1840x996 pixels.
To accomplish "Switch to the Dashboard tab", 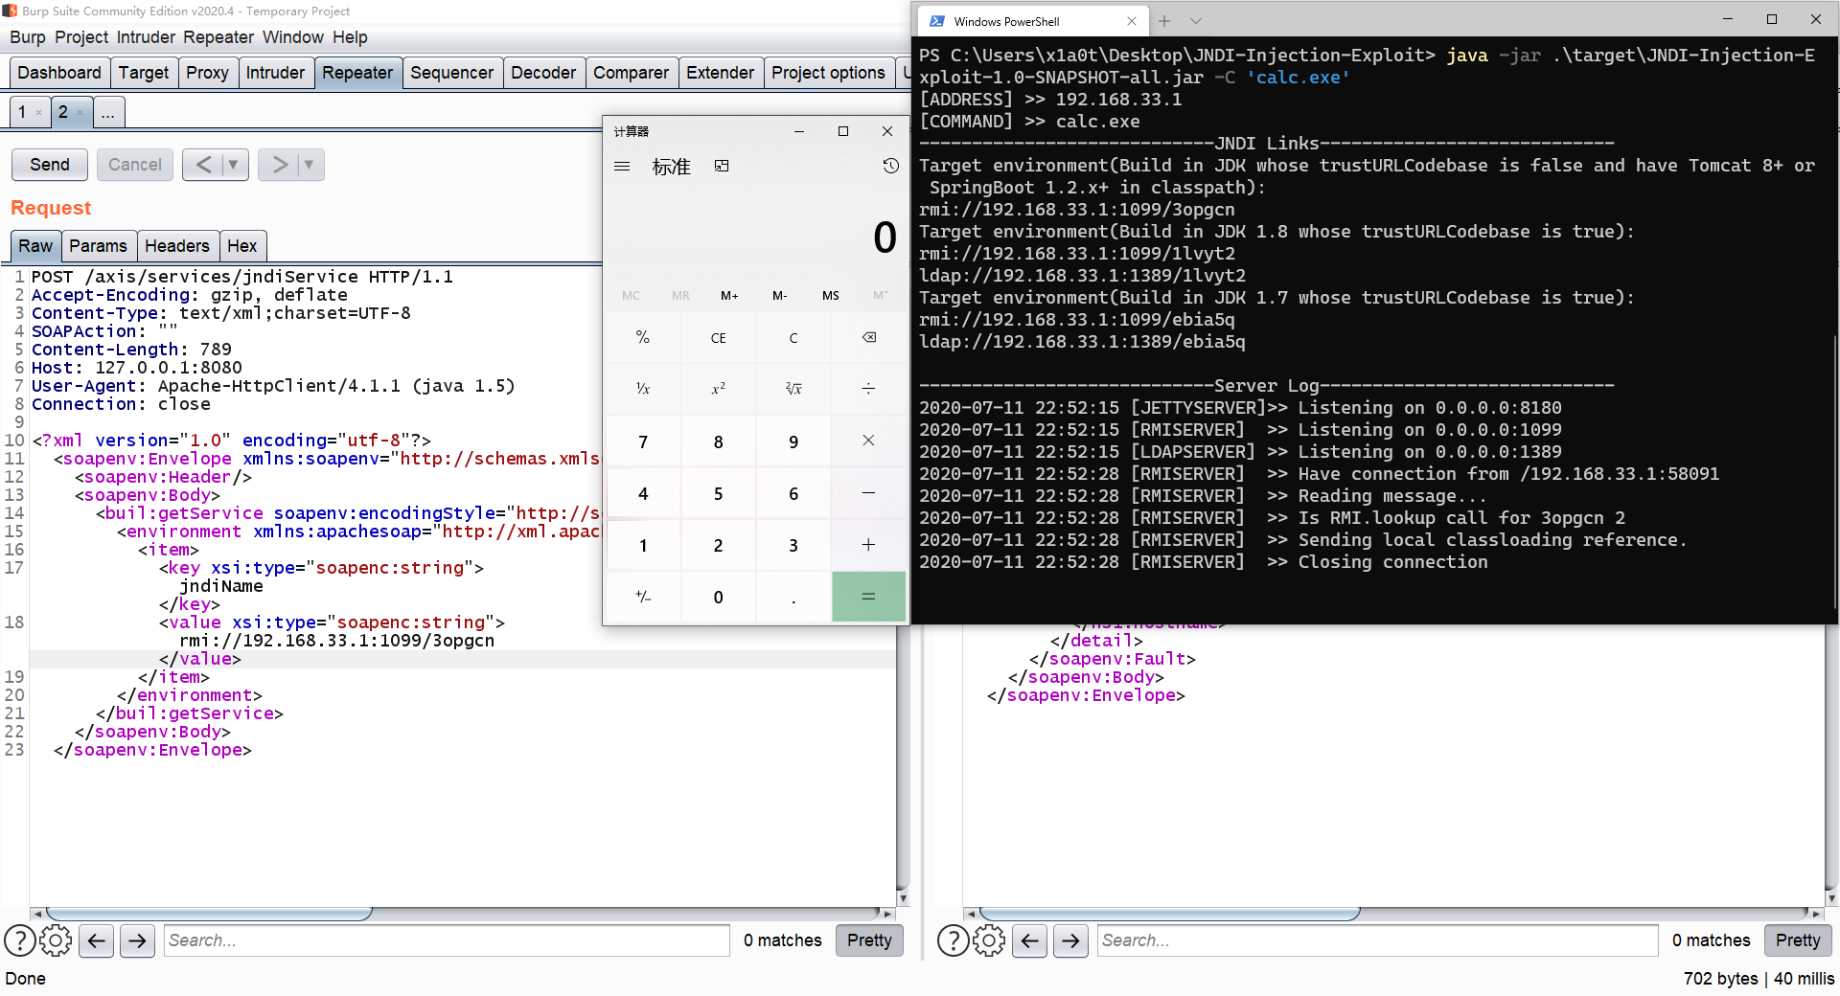I will pyautogui.click(x=58, y=73).
